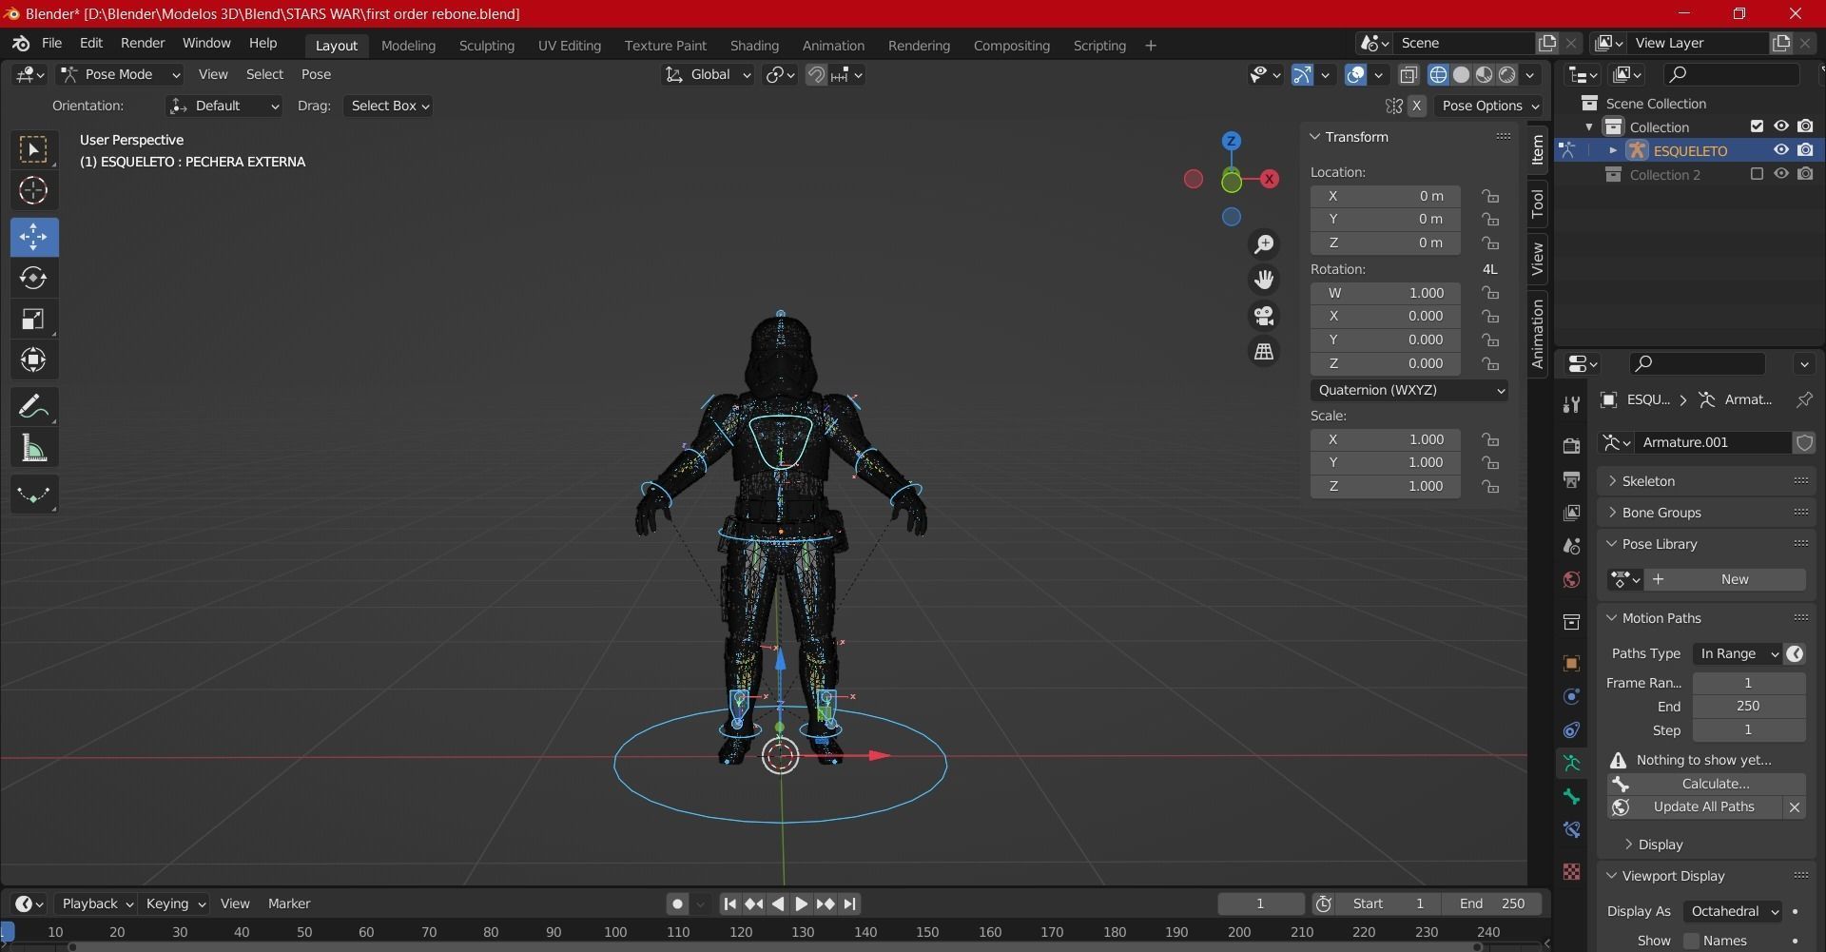Image resolution: width=1826 pixels, height=952 pixels.
Task: Open Scene properties tab icon
Action: pyautogui.click(x=1571, y=546)
